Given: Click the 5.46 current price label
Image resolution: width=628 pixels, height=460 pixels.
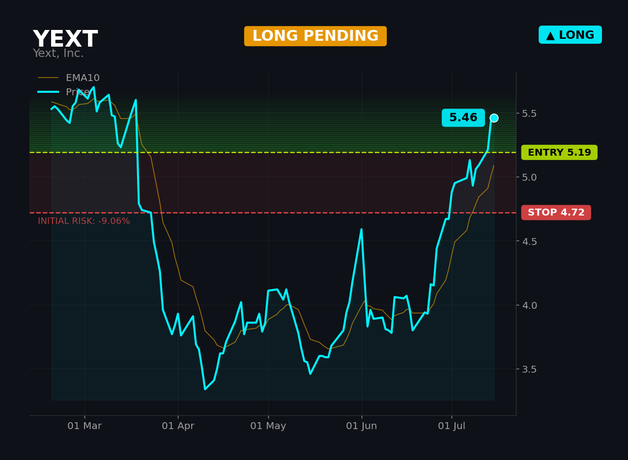Looking at the screenshot, I should click(463, 118).
